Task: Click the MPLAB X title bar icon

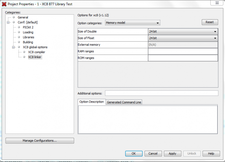Action: pos(4,4)
